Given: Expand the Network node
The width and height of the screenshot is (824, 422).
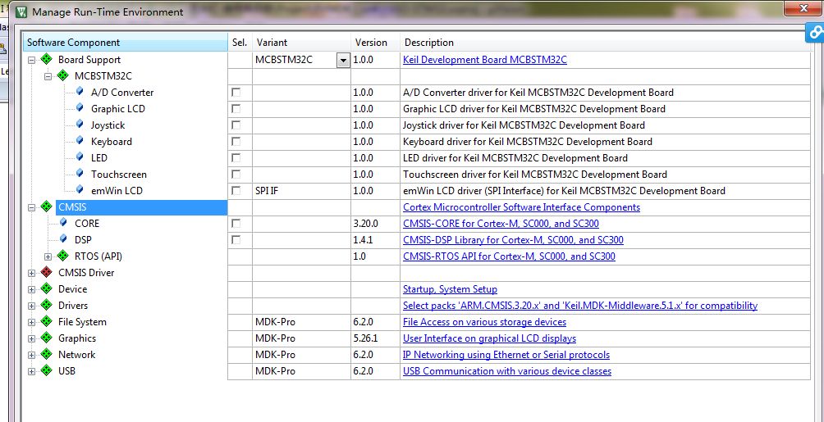Looking at the screenshot, I should click(x=31, y=355).
